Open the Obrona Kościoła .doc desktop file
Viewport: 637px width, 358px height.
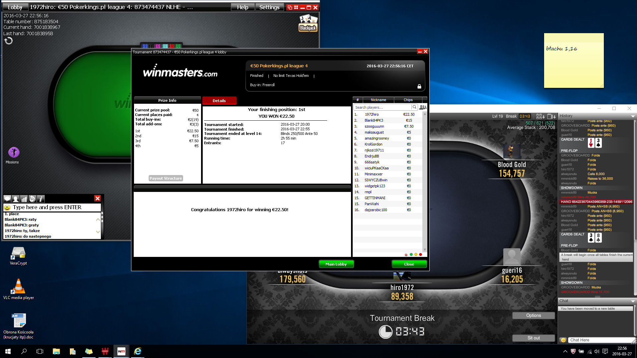tap(18, 326)
